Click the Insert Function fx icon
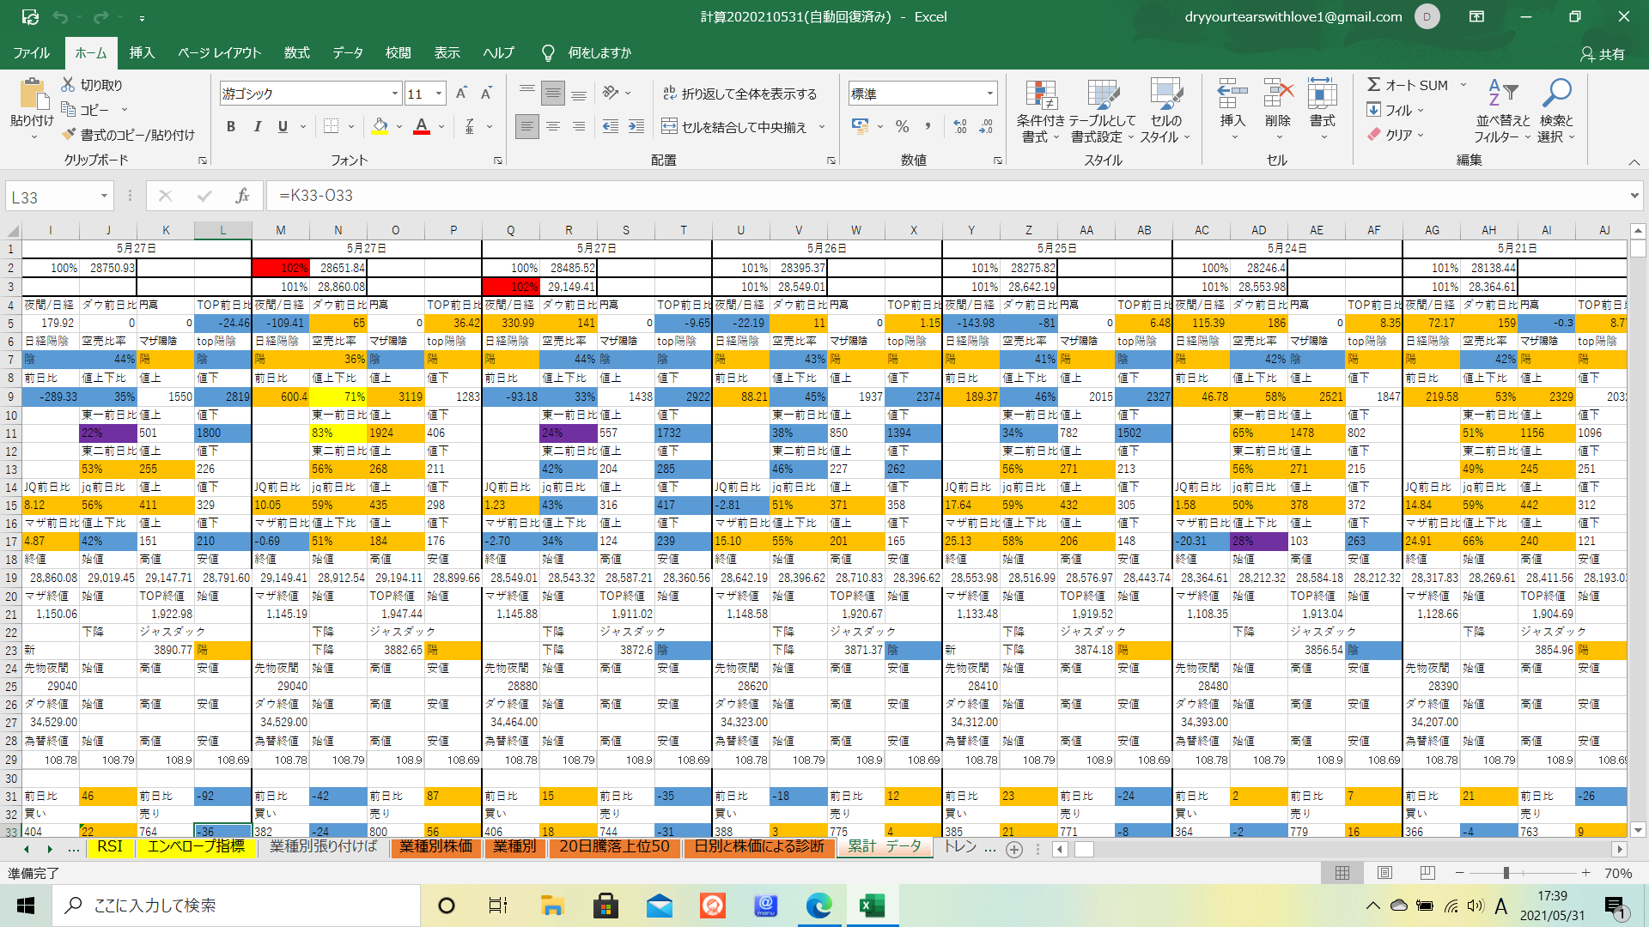Image resolution: width=1649 pixels, height=927 pixels. pyautogui.click(x=242, y=196)
